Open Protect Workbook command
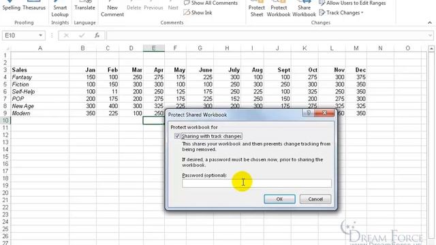 coord(279,9)
